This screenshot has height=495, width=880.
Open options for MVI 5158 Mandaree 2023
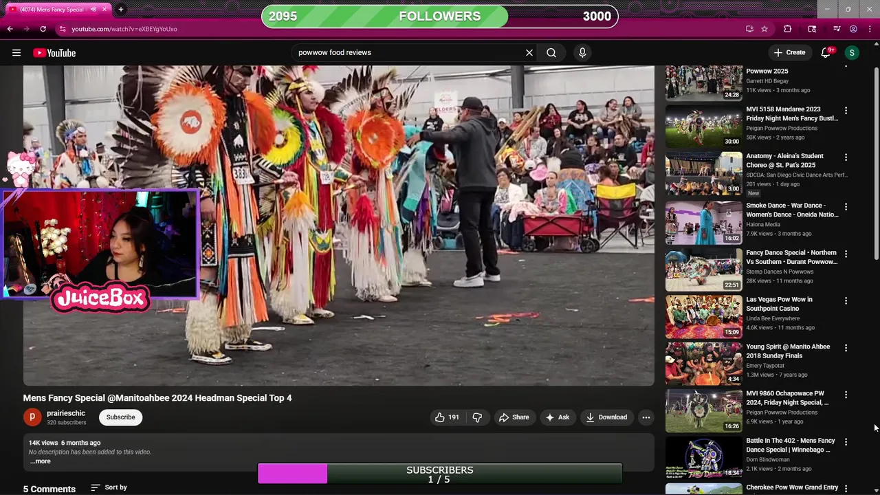pyautogui.click(x=846, y=110)
